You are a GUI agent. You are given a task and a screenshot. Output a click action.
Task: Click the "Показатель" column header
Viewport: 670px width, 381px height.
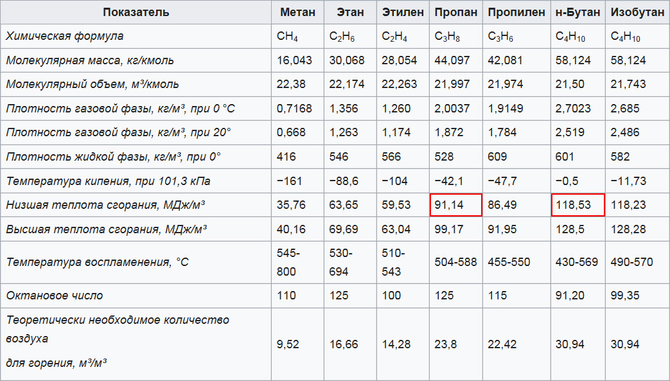[x=136, y=12]
